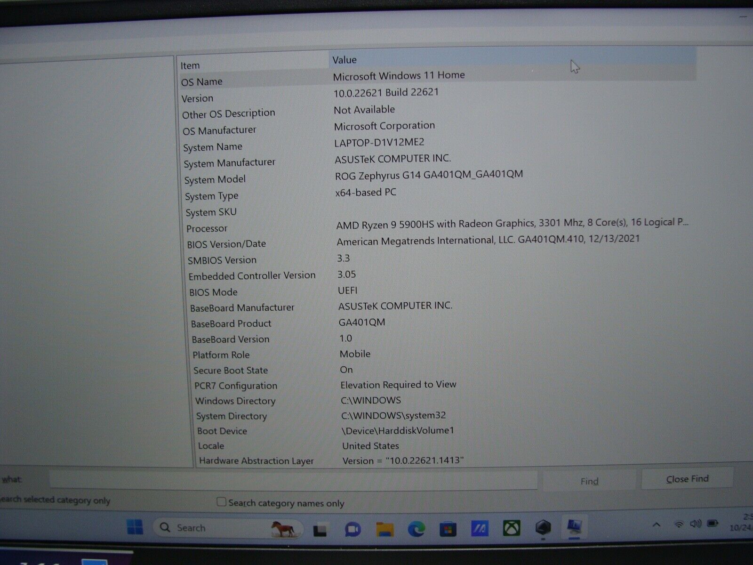Launch the Xbox app from the taskbar
Screen dimensions: 753x565
(x=511, y=528)
